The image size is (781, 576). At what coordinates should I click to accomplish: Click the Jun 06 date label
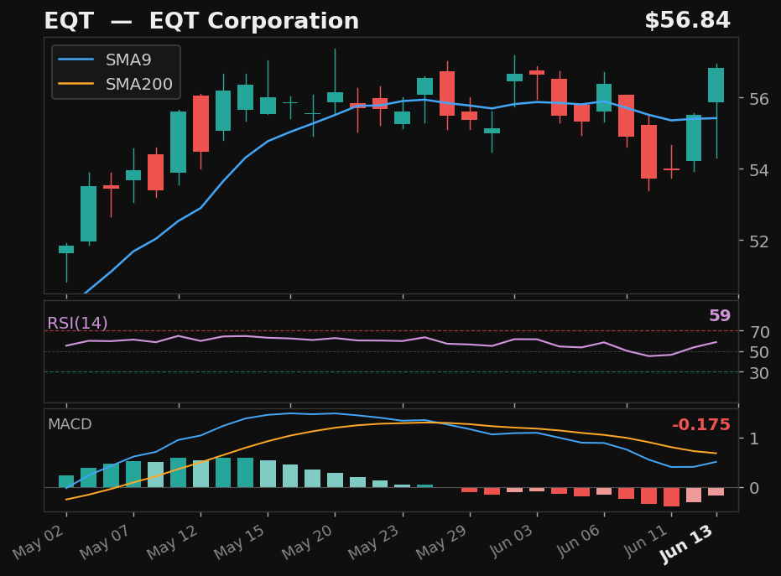(x=579, y=541)
